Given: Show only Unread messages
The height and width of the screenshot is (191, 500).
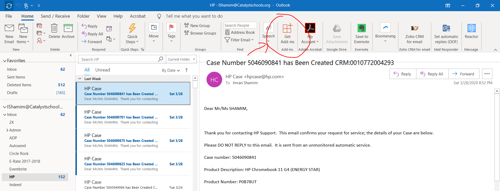Looking at the screenshot, I should point(103,70).
